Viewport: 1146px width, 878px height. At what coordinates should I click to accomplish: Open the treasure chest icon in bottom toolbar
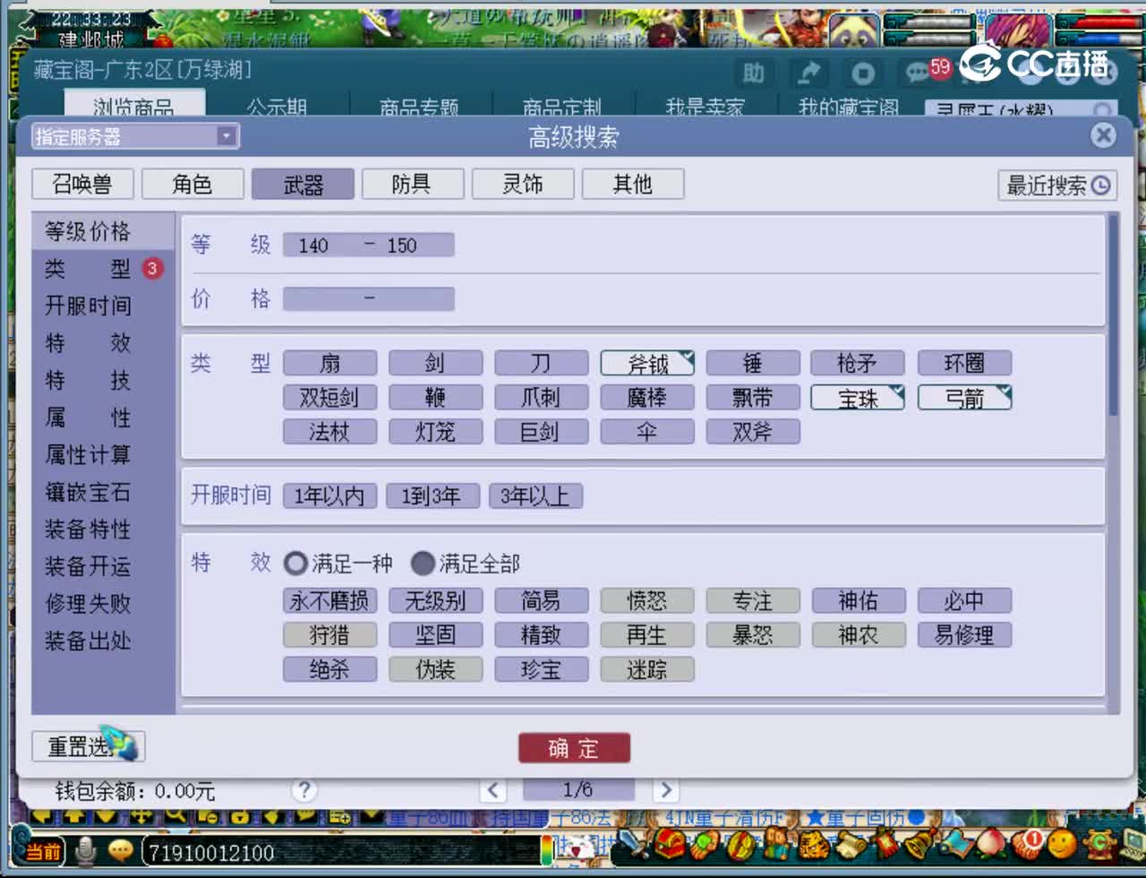coord(669,845)
